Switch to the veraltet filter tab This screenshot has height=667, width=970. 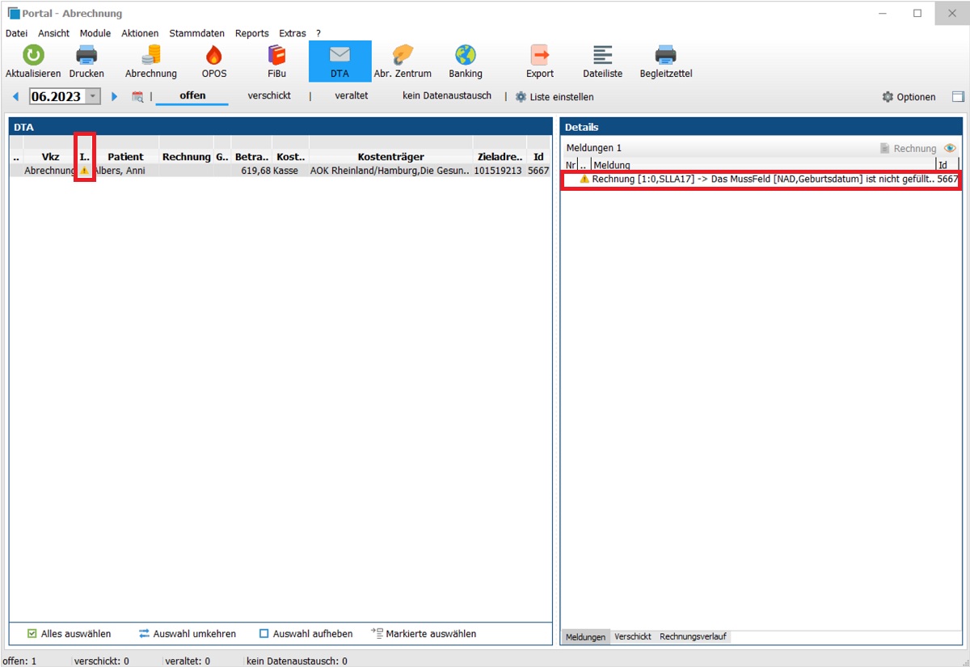[352, 95]
